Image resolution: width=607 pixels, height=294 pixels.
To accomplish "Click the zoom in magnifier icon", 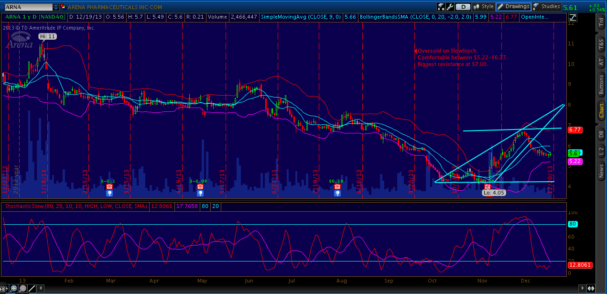I will point(13,288).
